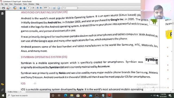Click the bold word 'Accenture'
This screenshot has height=98, width=174.
coord(104,66)
